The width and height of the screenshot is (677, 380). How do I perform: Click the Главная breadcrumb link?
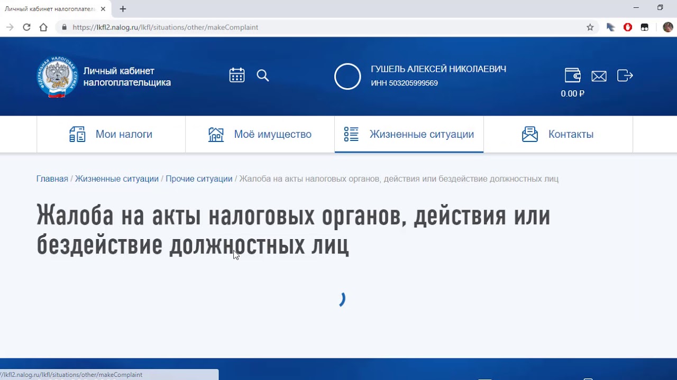click(x=52, y=179)
